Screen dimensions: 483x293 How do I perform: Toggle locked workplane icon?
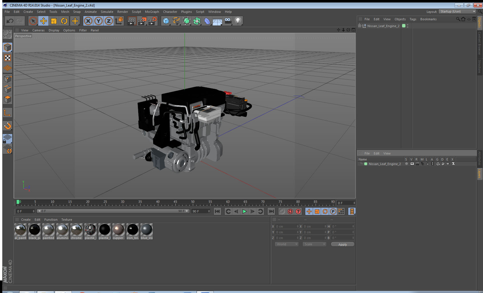7,139
